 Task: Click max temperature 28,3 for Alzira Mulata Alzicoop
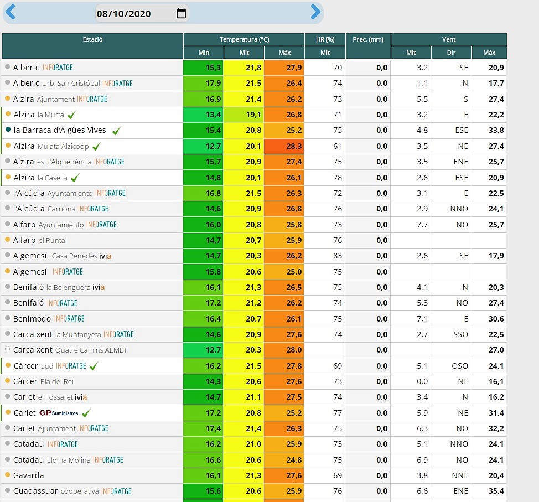pos(284,147)
